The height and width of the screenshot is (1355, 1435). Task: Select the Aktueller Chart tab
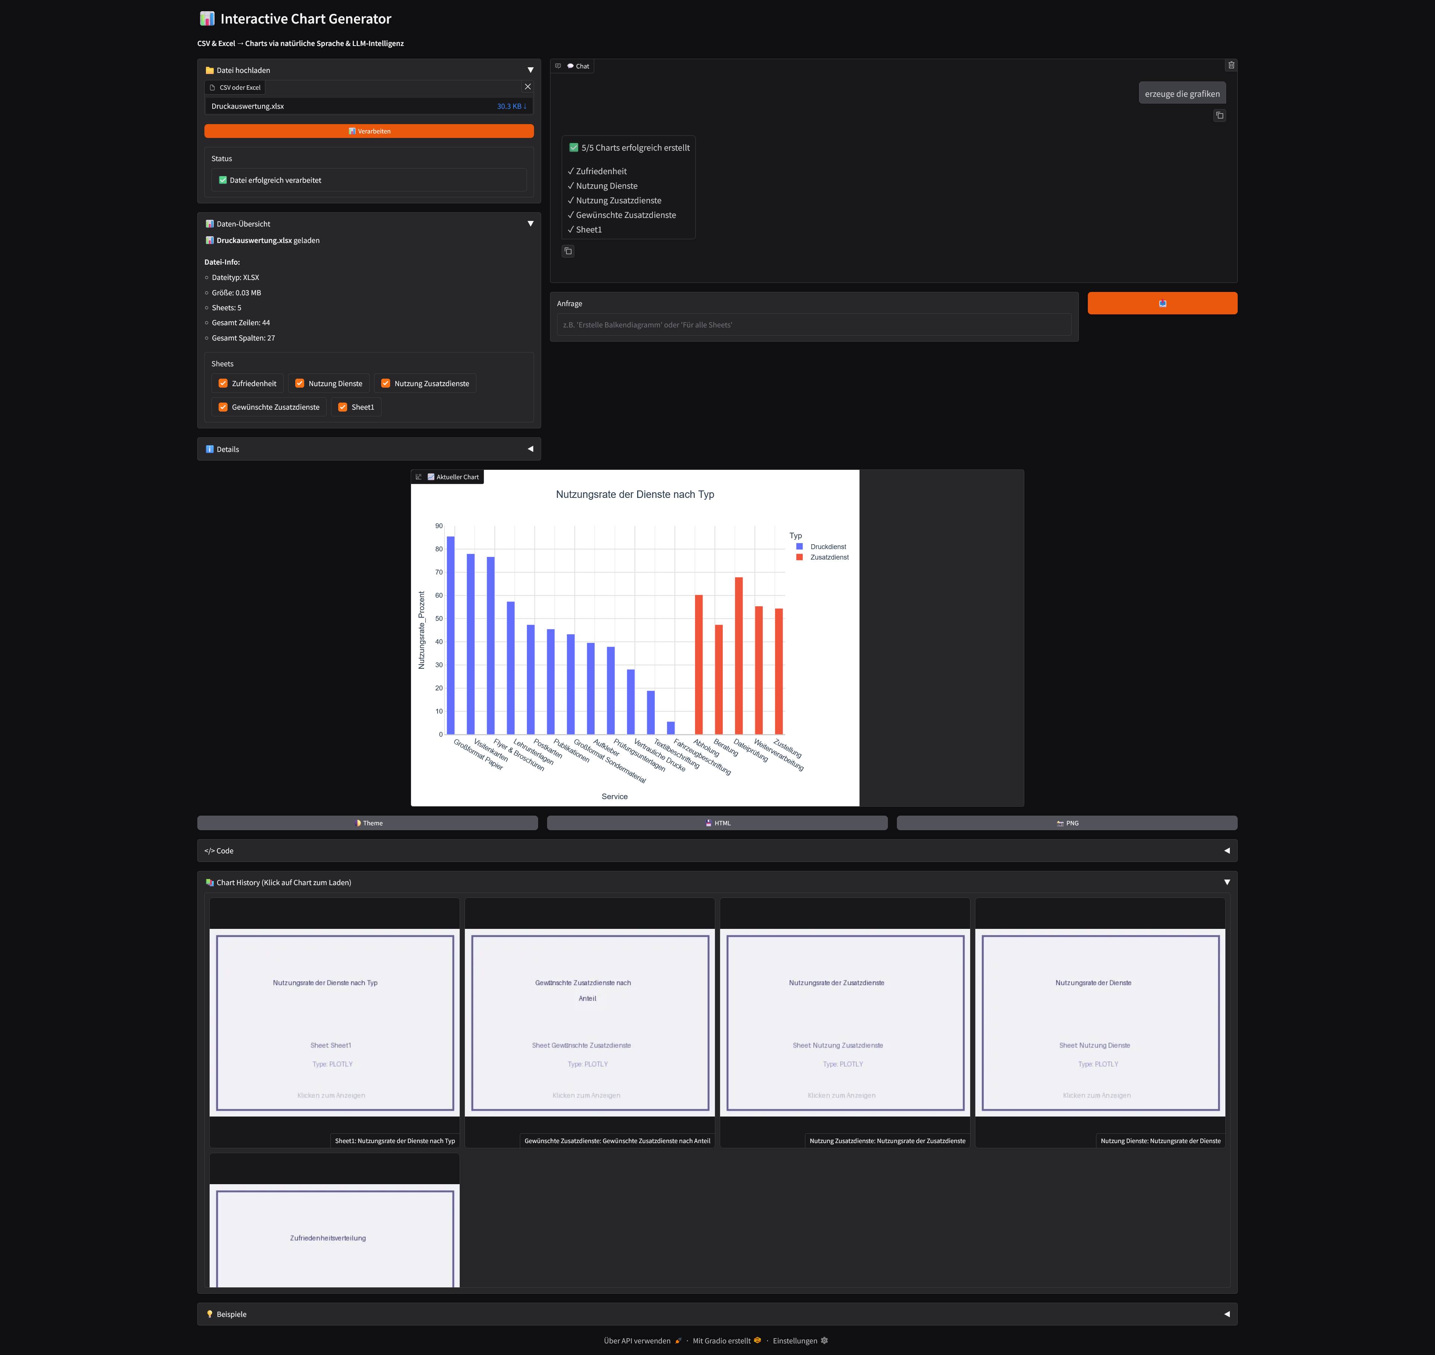pyautogui.click(x=454, y=477)
